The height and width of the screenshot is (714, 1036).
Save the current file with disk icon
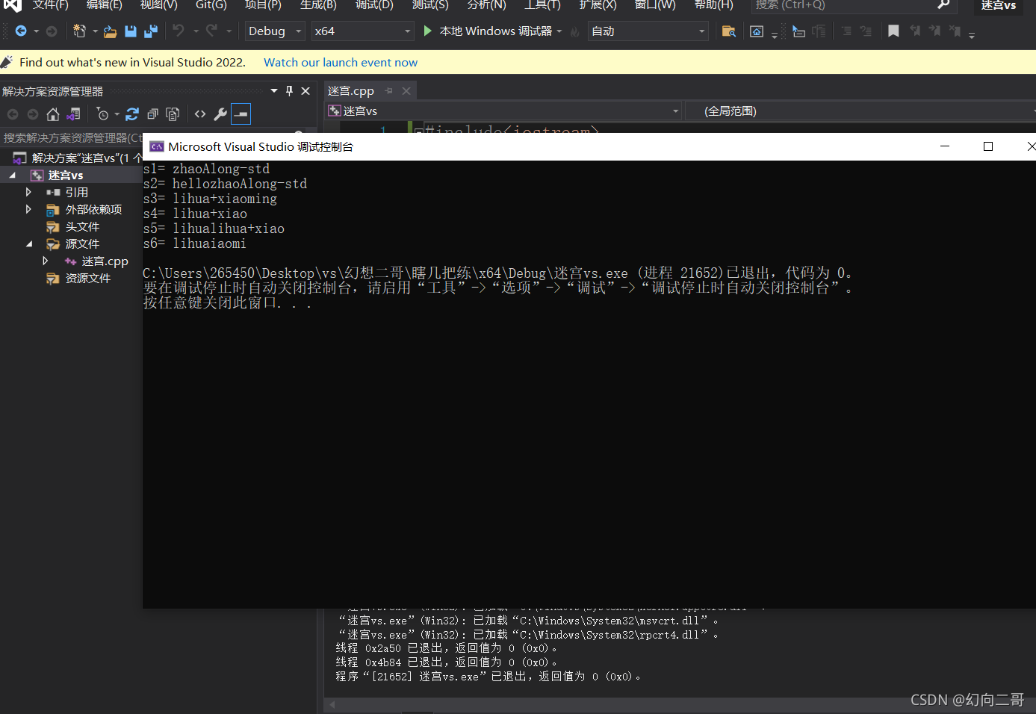point(131,31)
